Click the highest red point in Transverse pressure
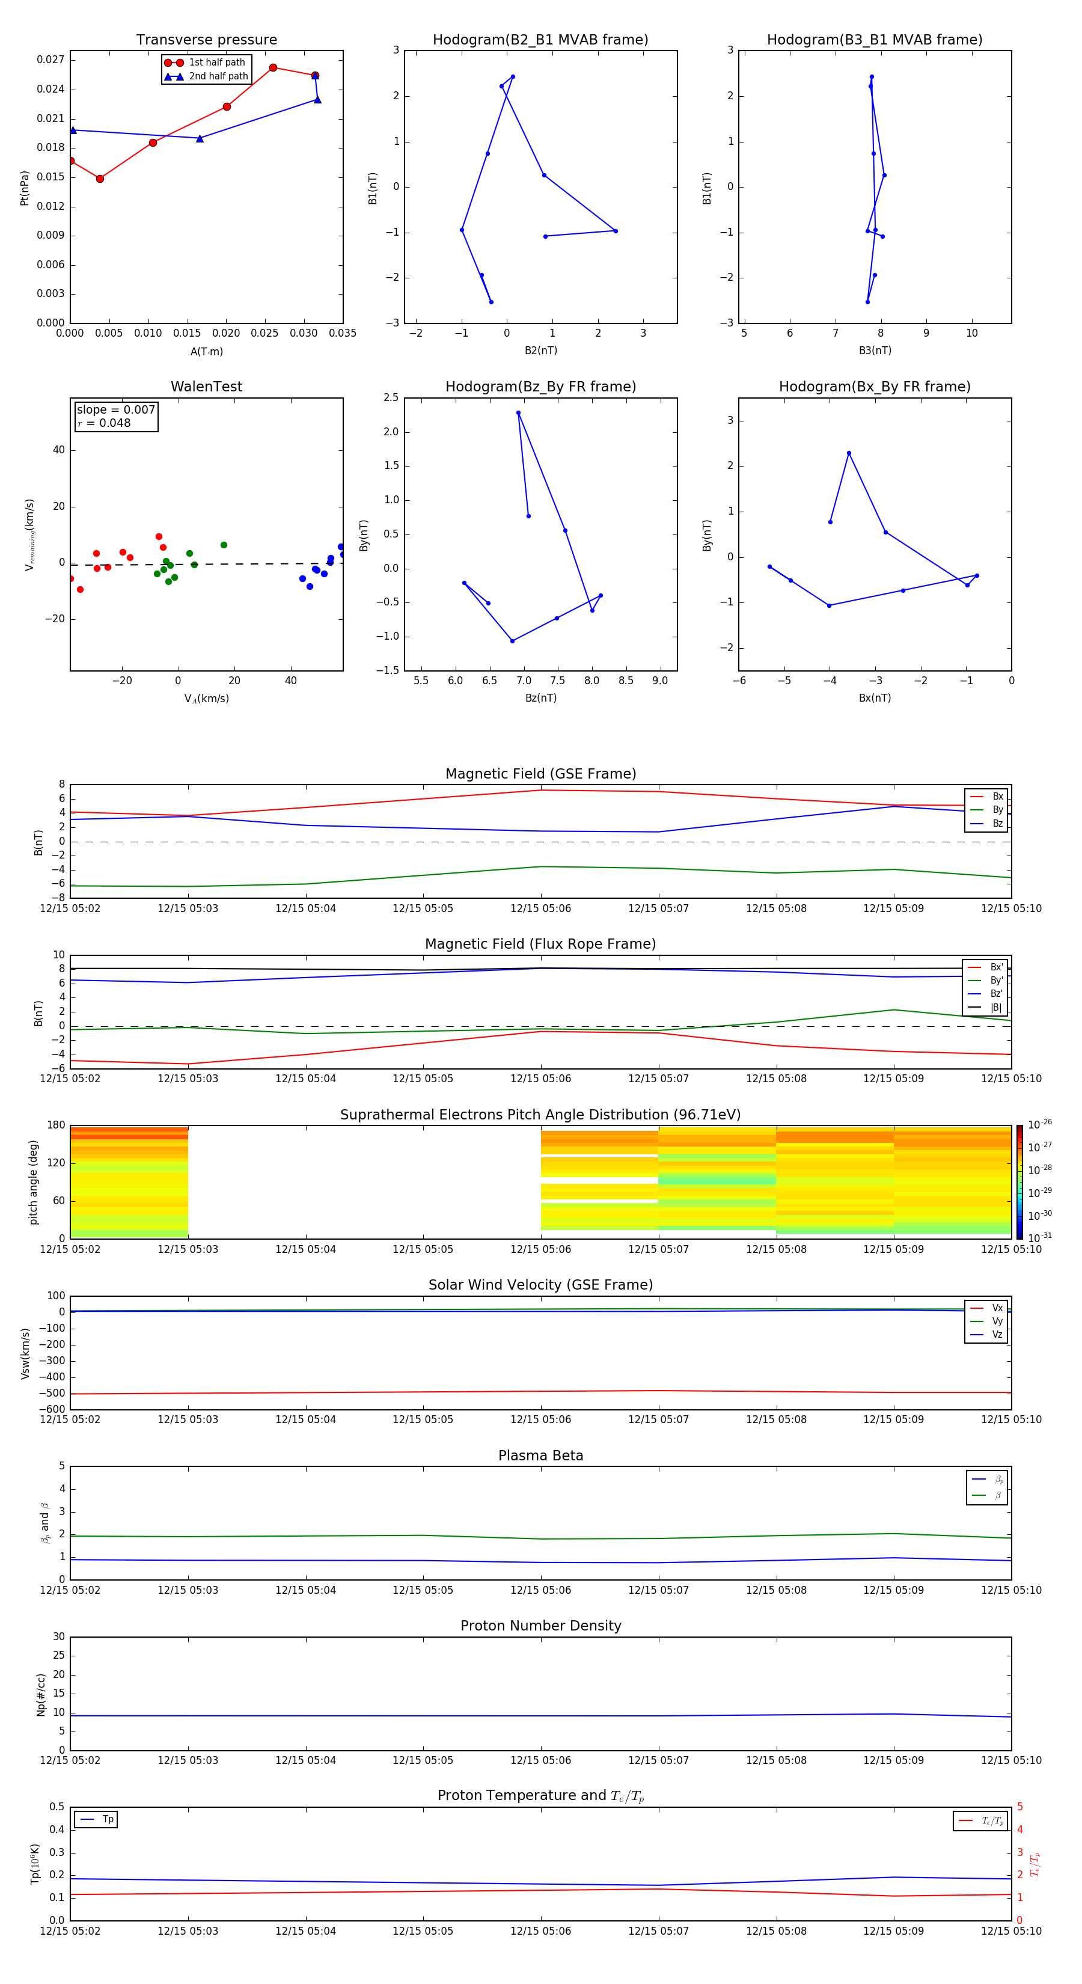The width and height of the screenshot is (1082, 1984). [273, 68]
